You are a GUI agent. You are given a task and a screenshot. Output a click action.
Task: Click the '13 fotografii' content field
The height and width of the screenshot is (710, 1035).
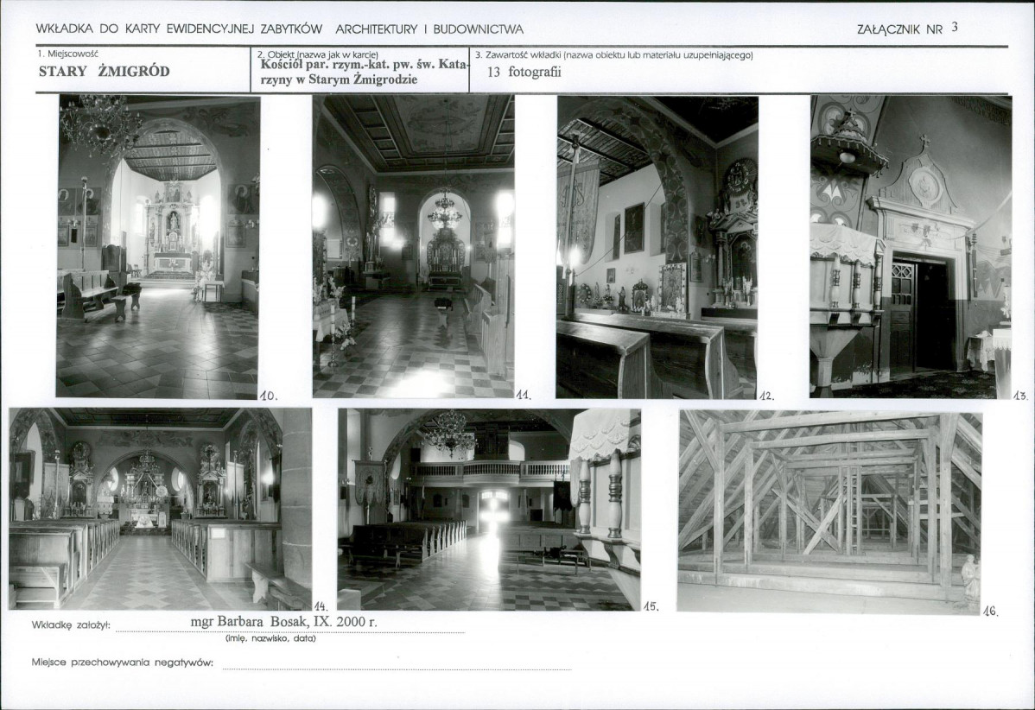pos(524,73)
